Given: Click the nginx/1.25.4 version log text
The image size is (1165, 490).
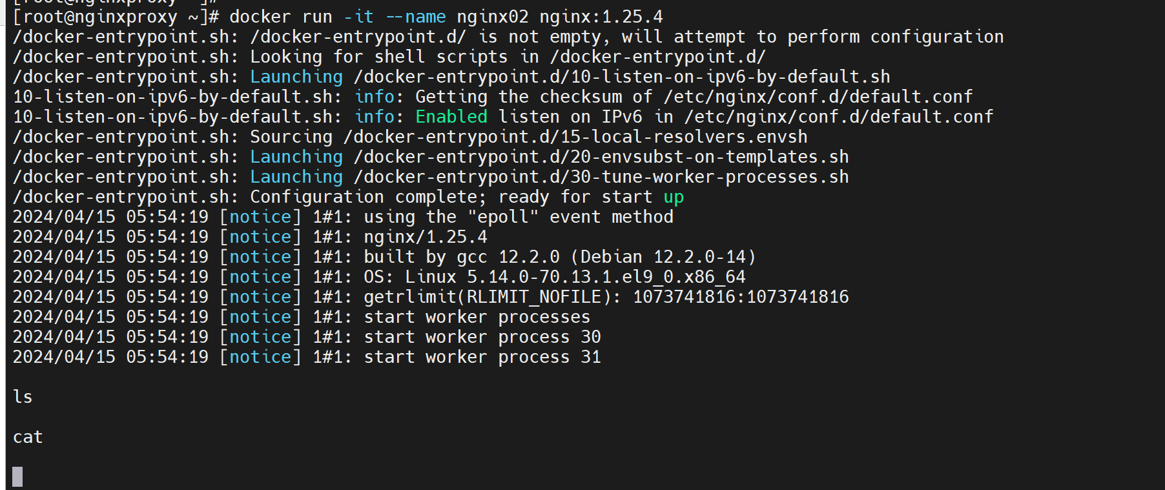Looking at the screenshot, I should click(x=425, y=237).
